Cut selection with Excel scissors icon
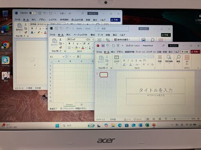This screenshot has width=201, height=150. tap(60, 39)
